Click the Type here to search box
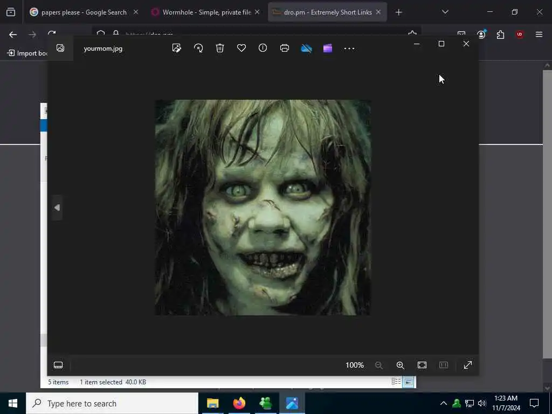The height and width of the screenshot is (414, 552). pyautogui.click(x=112, y=403)
